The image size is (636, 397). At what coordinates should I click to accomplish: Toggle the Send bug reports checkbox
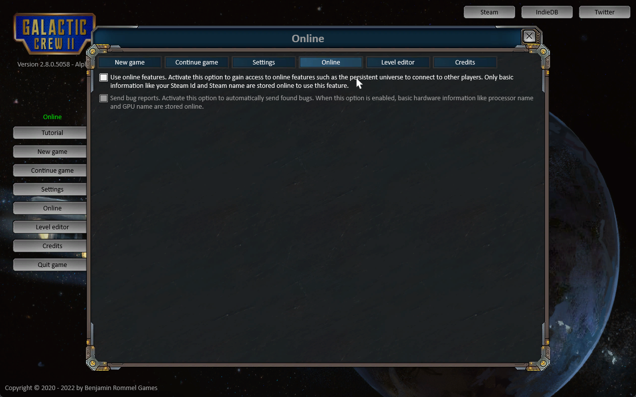click(x=103, y=98)
